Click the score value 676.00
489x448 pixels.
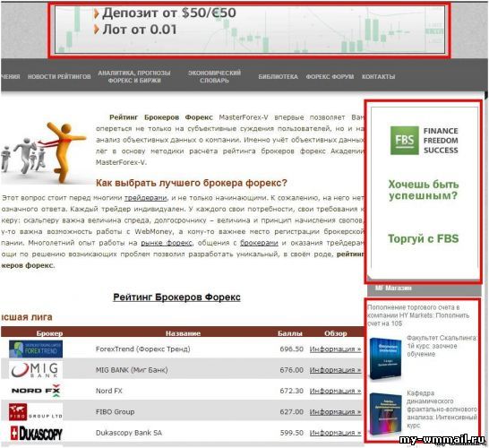click(x=291, y=370)
